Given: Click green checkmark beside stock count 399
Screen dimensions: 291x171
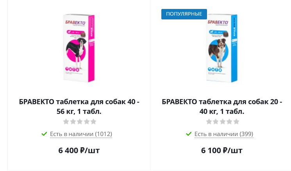Looking at the screenshot, I should click(189, 134).
